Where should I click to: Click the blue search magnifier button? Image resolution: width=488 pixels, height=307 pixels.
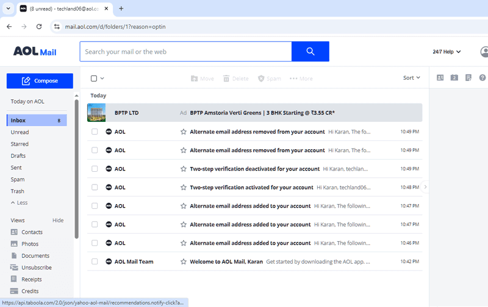310,51
